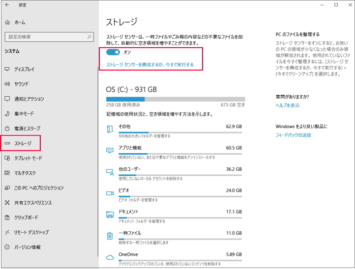The height and width of the screenshot is (269, 355).
Task: Click the 設定の検索 search field
Action: click(45, 37)
